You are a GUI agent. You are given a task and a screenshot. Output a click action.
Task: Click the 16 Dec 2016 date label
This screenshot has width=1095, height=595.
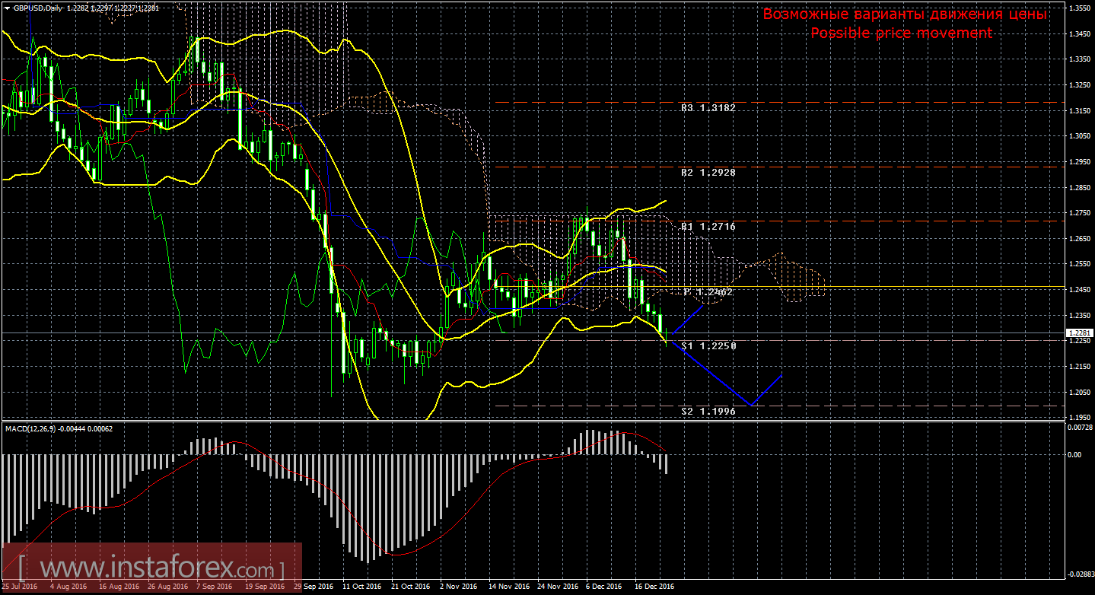pyautogui.click(x=654, y=587)
